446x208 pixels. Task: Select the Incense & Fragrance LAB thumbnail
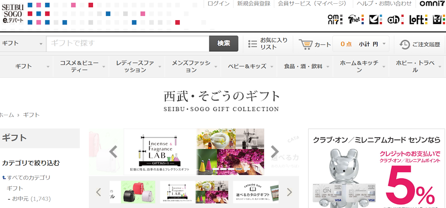(194, 192)
